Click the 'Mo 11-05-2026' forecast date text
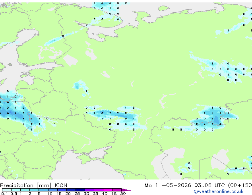This screenshot has height=195, width=252. point(168,185)
